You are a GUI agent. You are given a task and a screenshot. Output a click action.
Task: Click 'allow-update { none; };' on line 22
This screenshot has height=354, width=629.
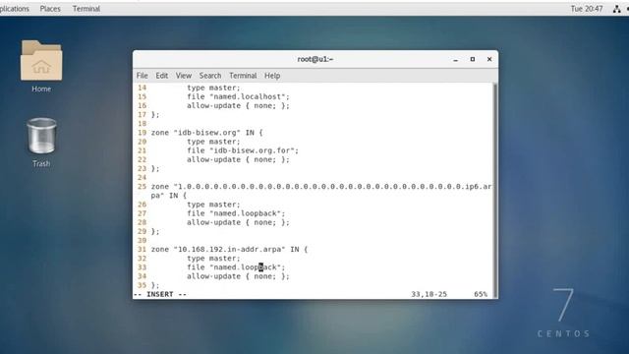(238, 159)
